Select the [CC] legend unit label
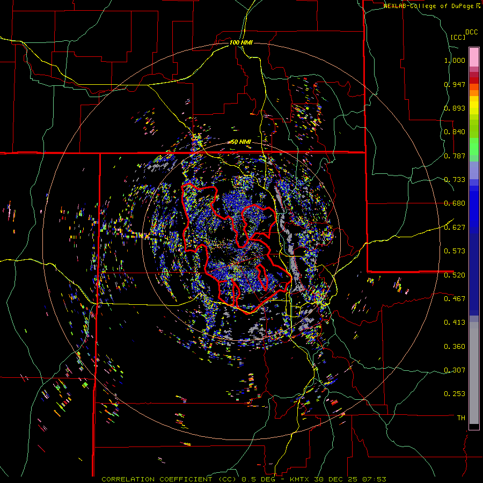This screenshot has height=483, width=483. (458, 37)
